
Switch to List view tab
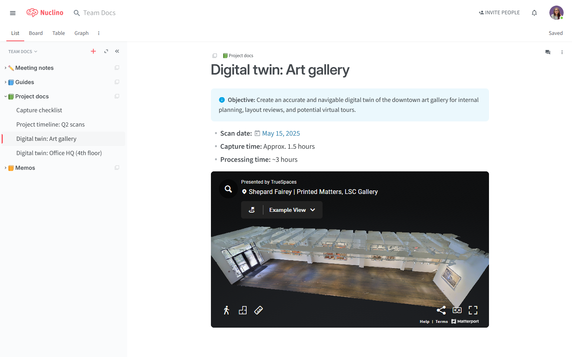[x=15, y=33]
